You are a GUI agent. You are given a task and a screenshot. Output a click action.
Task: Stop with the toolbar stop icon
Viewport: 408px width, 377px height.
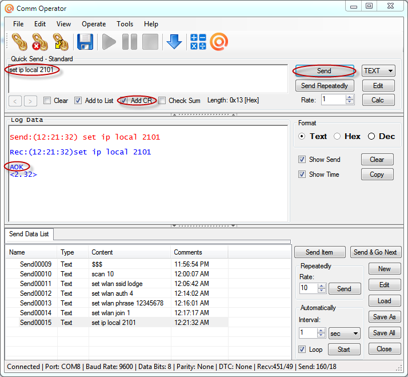point(150,42)
